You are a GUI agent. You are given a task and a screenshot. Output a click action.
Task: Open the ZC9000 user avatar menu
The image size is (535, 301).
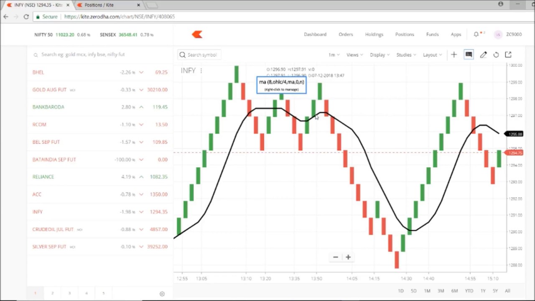click(x=498, y=35)
